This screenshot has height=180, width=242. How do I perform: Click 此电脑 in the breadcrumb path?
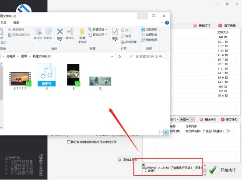click(11, 56)
